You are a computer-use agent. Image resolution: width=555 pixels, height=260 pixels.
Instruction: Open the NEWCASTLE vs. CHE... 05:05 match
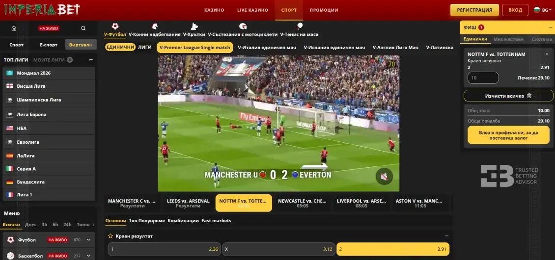[302, 203]
